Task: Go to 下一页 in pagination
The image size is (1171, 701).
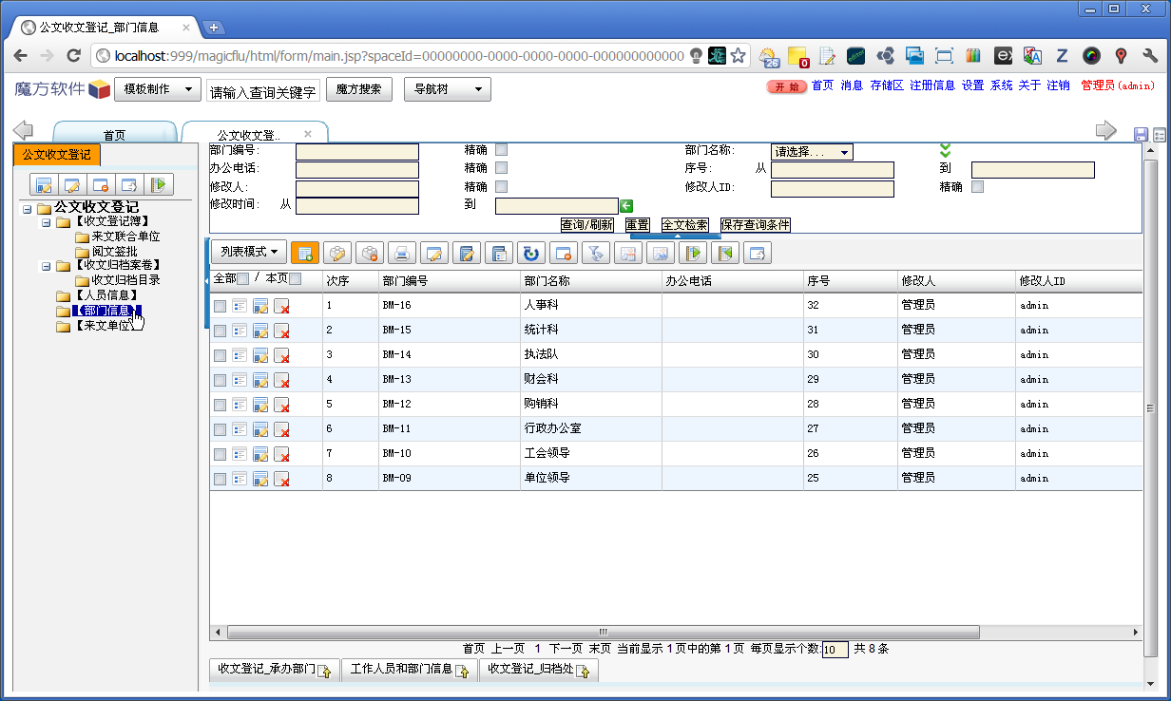Action: [566, 650]
